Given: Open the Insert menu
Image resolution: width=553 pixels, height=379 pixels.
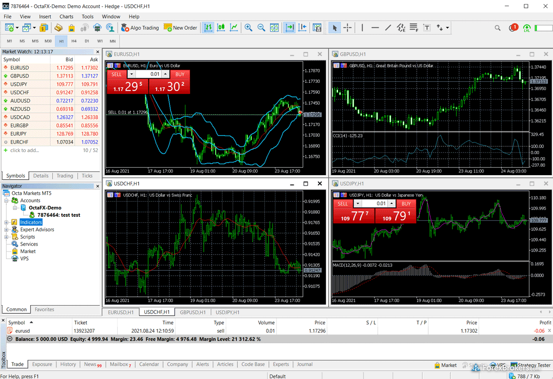Looking at the screenshot, I should click(x=45, y=17).
